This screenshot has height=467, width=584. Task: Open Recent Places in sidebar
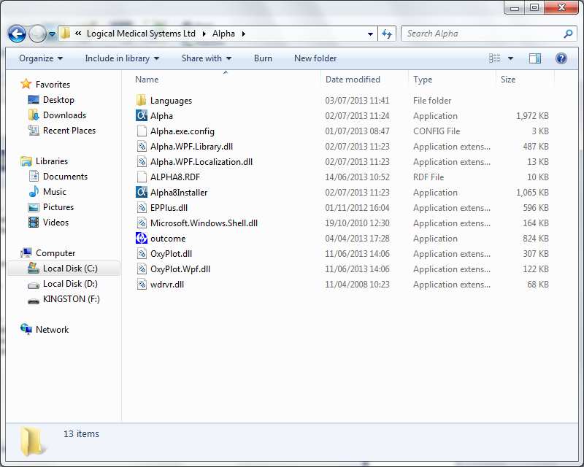click(69, 131)
